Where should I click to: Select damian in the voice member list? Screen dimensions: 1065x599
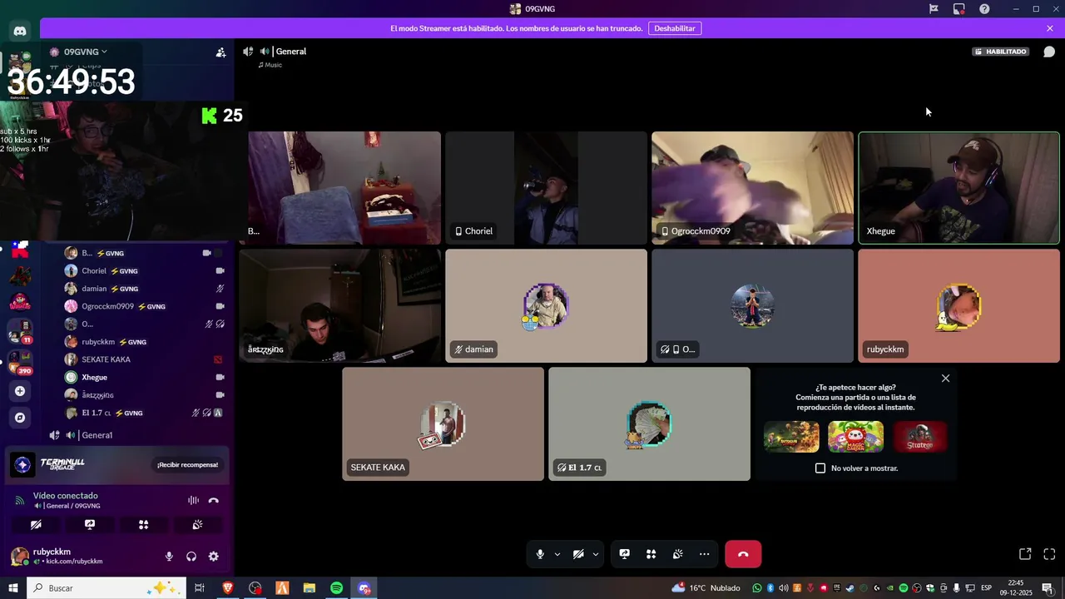(145, 289)
